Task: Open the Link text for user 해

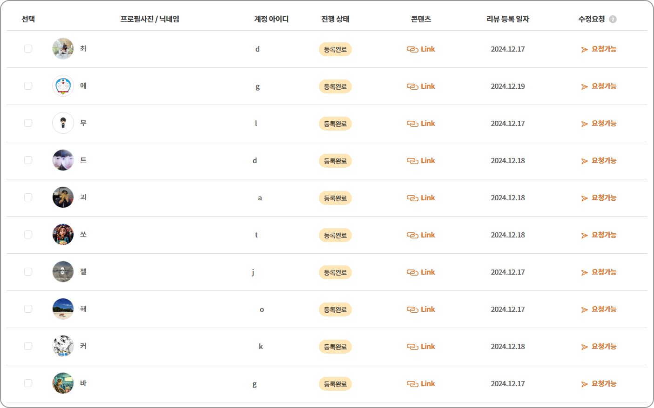Action: click(x=428, y=309)
